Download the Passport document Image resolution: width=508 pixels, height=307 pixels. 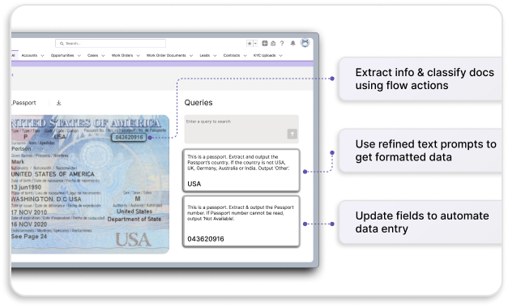58,103
